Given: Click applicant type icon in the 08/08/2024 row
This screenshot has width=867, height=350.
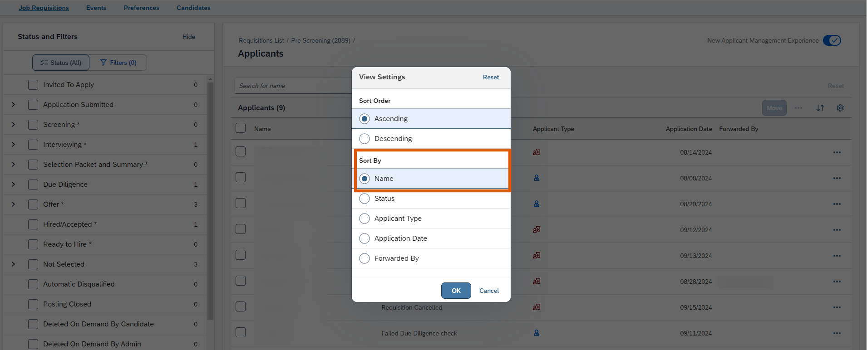Looking at the screenshot, I should (x=537, y=178).
